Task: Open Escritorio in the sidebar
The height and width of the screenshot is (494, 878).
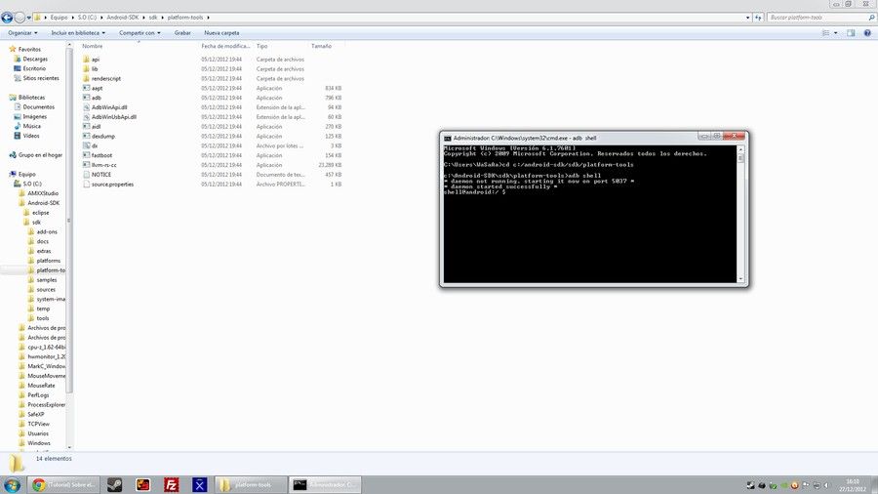Action: pos(34,68)
